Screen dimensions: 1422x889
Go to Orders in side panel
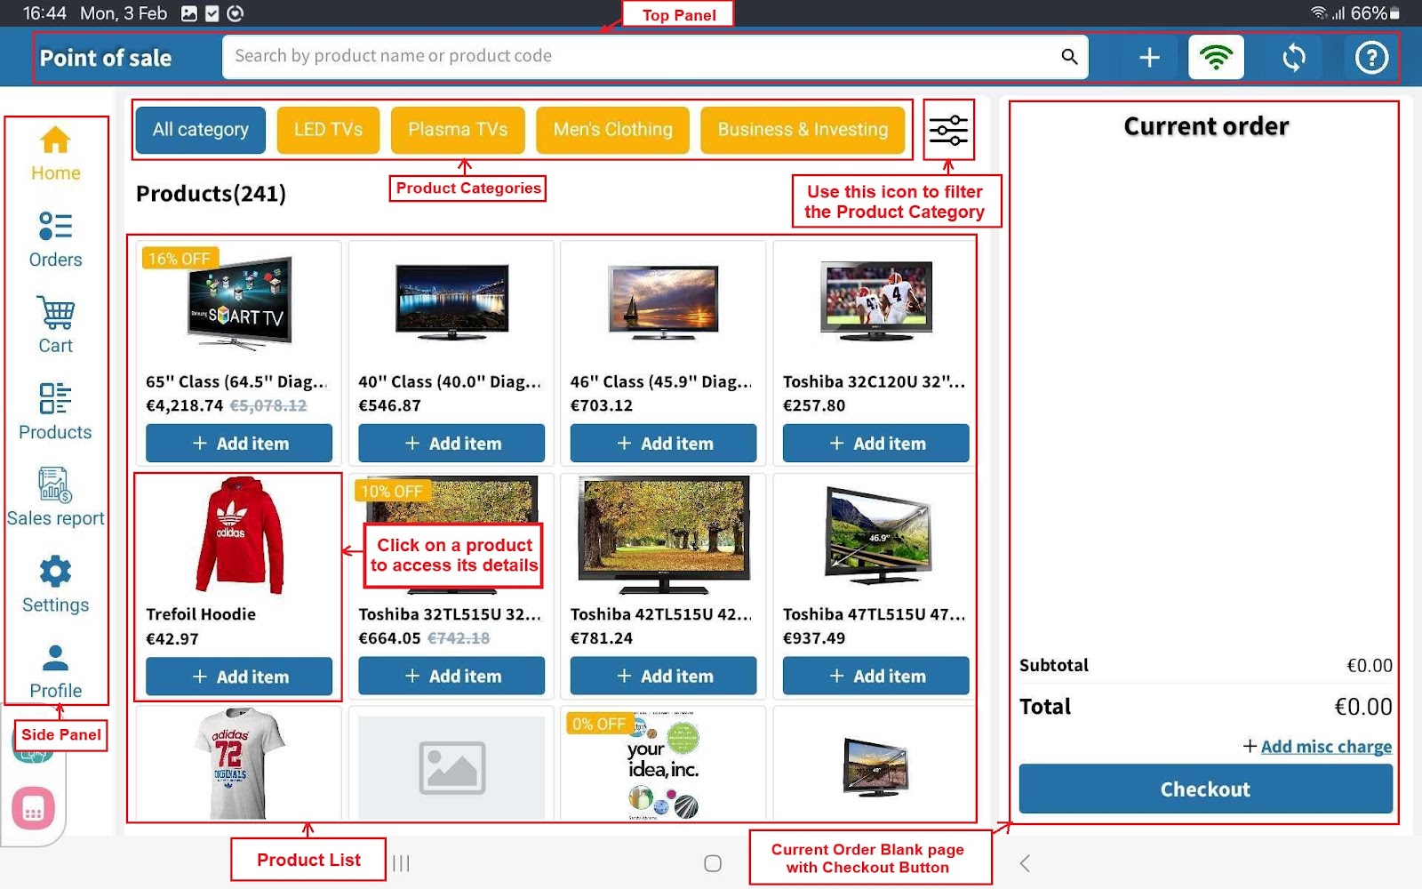pos(55,239)
